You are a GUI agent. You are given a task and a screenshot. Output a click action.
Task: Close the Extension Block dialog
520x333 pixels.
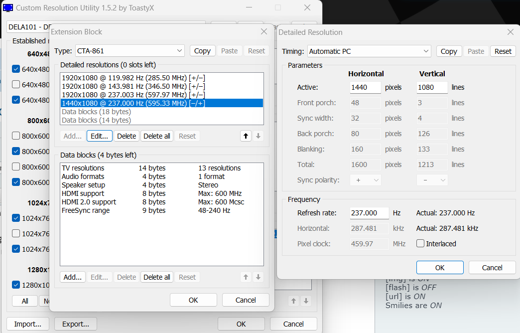click(x=264, y=32)
